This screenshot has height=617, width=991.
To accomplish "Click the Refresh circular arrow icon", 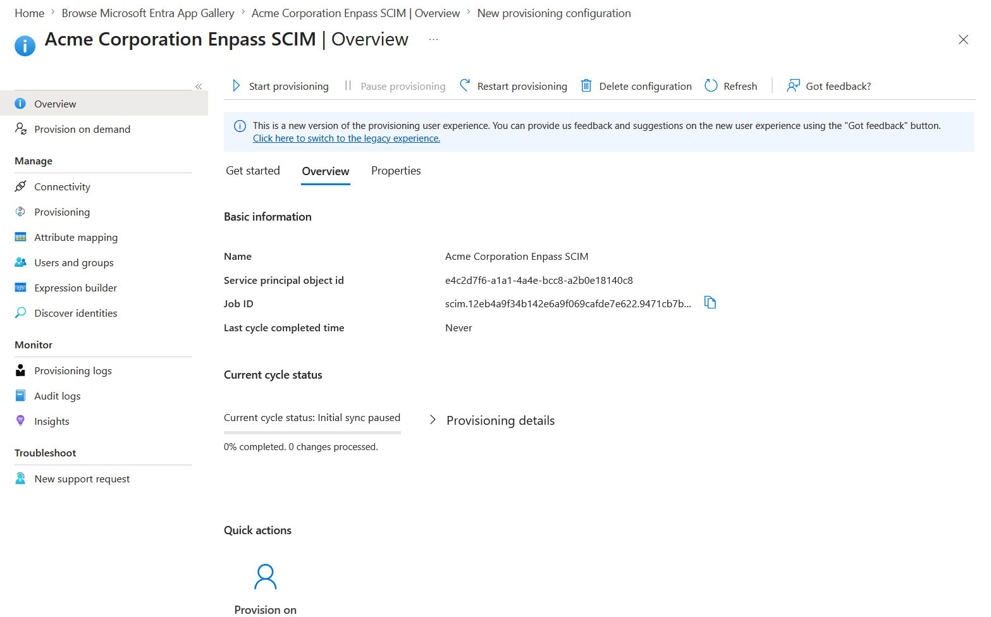I will tap(711, 85).
